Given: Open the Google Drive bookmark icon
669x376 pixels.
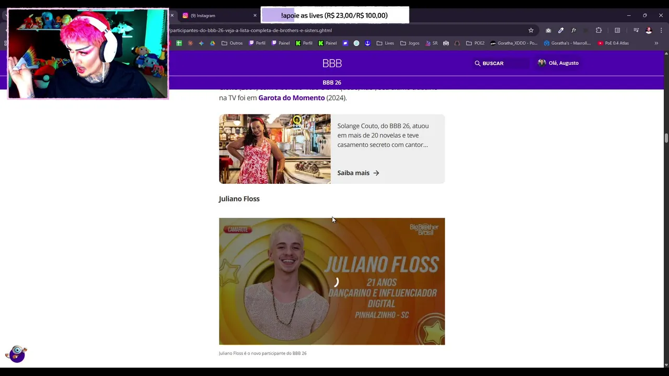Looking at the screenshot, I should click(213, 43).
